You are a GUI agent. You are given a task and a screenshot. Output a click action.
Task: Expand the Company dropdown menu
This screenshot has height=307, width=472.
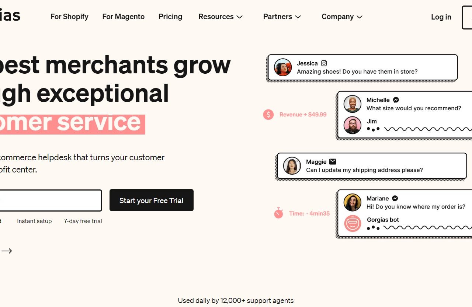pyautogui.click(x=342, y=17)
